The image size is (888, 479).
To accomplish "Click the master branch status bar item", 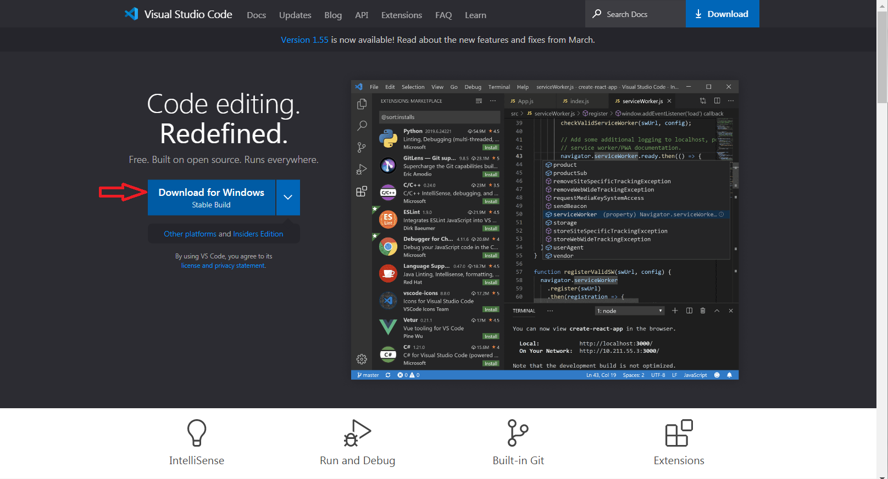I will click(x=368, y=375).
